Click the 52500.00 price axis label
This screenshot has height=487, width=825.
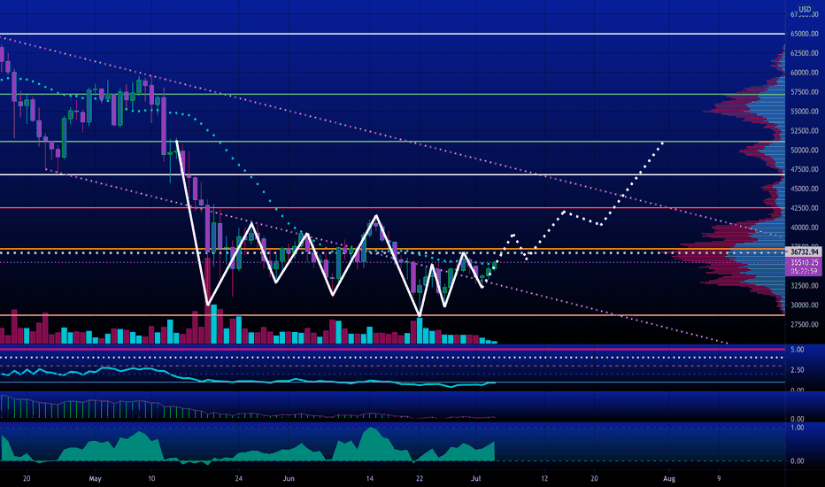pyautogui.click(x=805, y=130)
